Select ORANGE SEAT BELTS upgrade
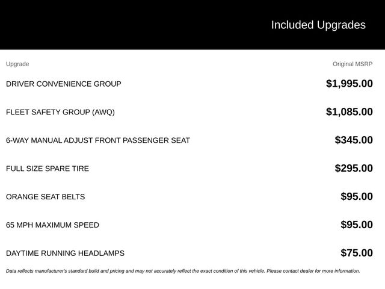Image resolution: width=385 pixels, height=289 pixels. [46, 197]
